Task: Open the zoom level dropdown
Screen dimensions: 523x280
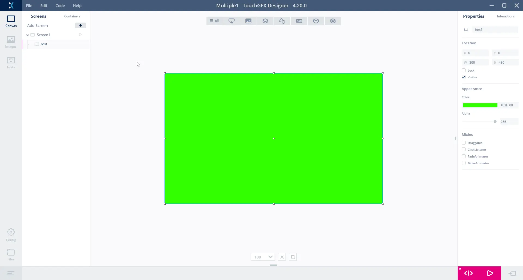Action: coord(270,257)
